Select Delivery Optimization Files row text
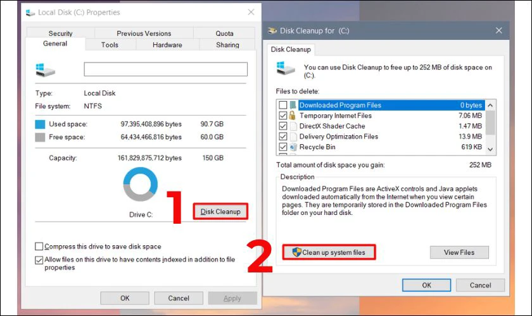 339,137
